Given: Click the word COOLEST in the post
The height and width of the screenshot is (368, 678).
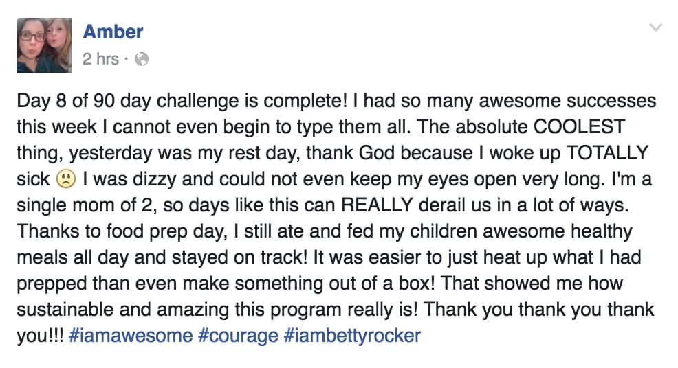Looking at the screenshot, I should click(579, 126).
